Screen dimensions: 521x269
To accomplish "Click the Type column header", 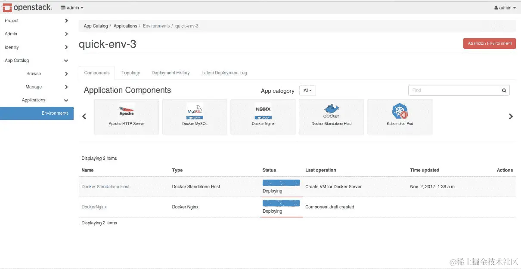I will point(177,170).
